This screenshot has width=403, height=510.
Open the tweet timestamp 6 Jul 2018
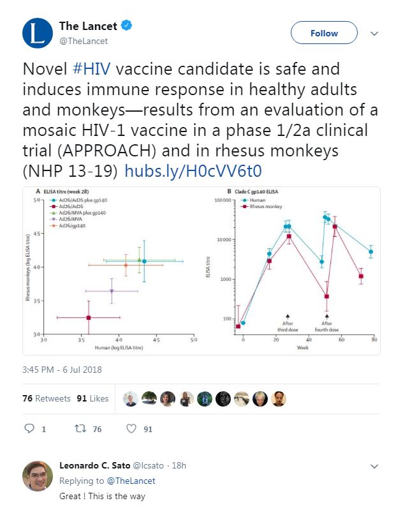tap(62, 370)
